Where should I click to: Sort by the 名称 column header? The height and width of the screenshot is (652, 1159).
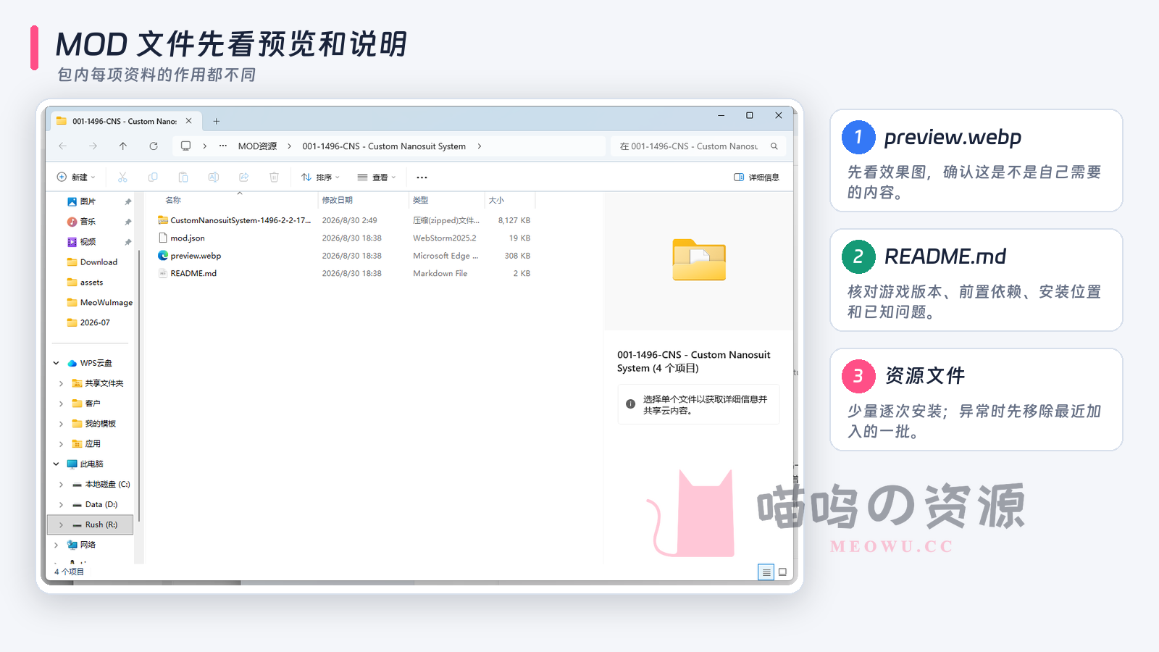pos(230,200)
